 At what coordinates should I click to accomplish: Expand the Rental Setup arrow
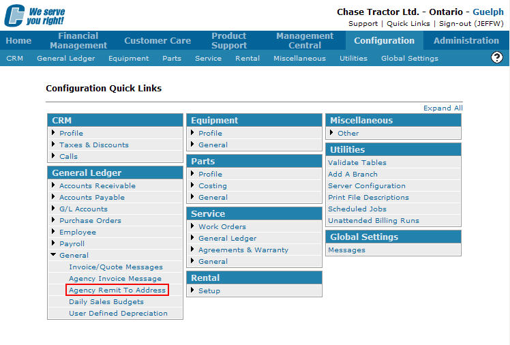(x=192, y=290)
